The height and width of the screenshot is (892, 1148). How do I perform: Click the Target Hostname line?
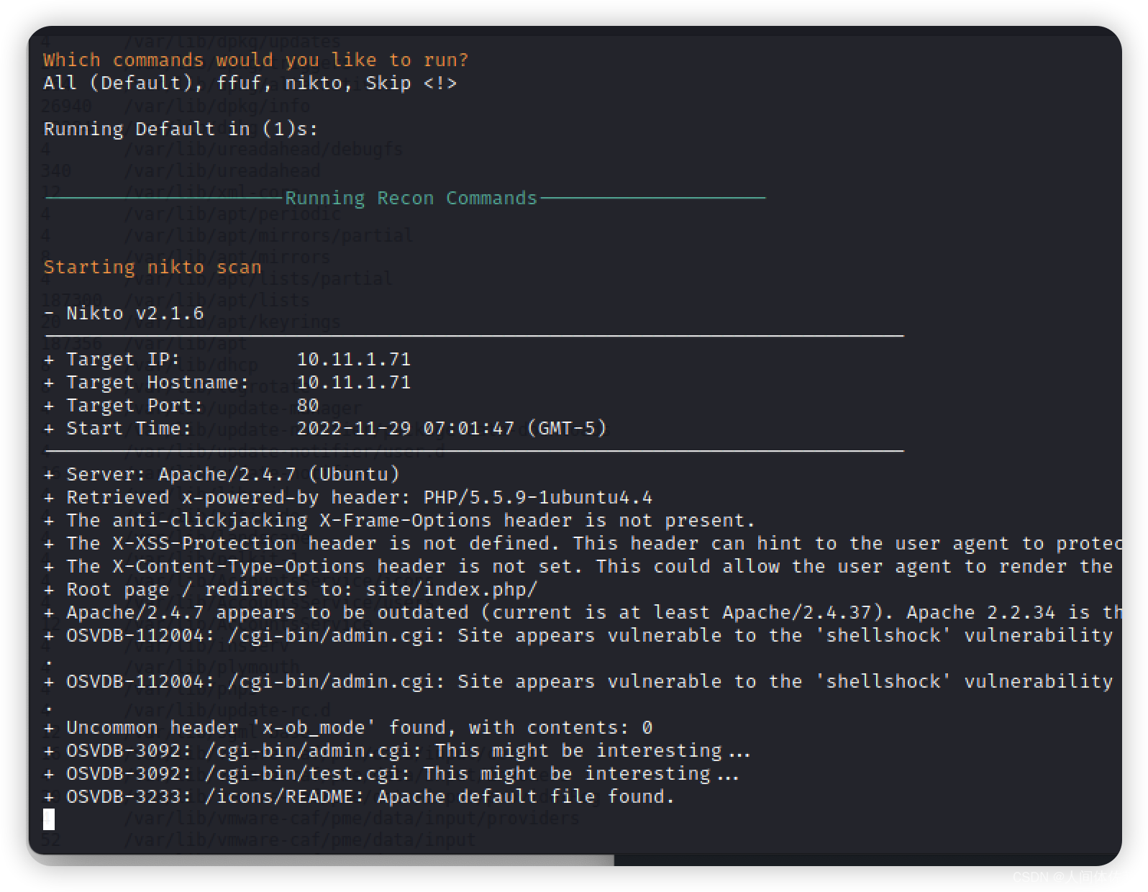pos(227,382)
